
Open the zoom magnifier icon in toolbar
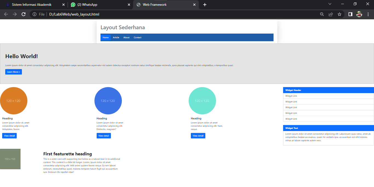tap(322, 14)
